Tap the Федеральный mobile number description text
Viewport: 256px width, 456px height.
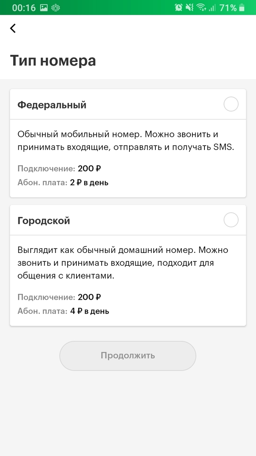point(125,141)
